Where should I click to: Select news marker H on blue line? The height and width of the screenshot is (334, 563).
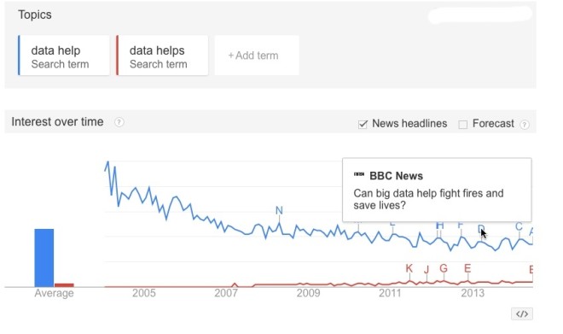pyautogui.click(x=439, y=226)
